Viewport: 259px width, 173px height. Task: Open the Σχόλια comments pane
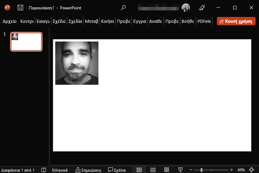[117, 170]
